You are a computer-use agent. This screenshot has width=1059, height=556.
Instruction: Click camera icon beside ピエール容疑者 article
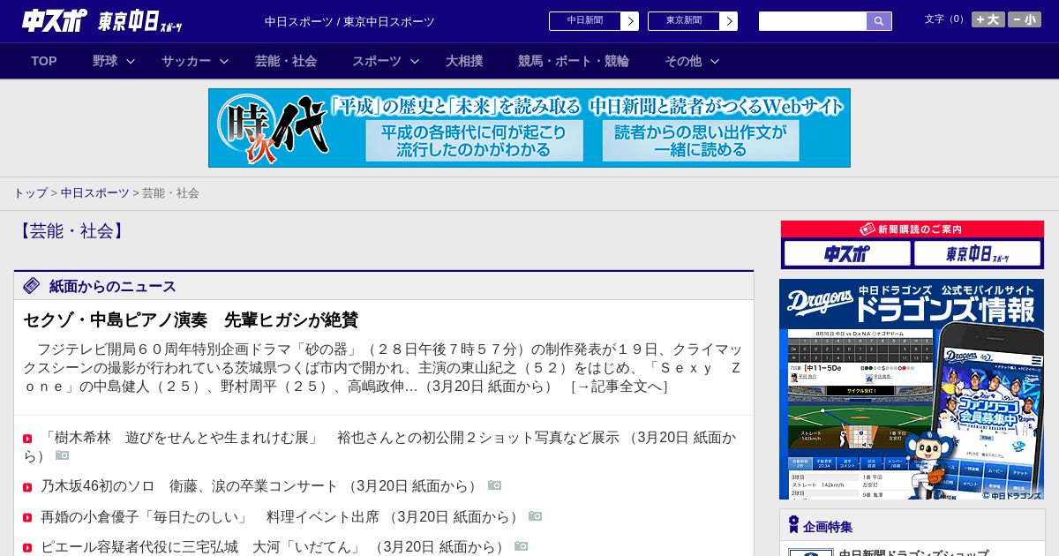(x=521, y=547)
